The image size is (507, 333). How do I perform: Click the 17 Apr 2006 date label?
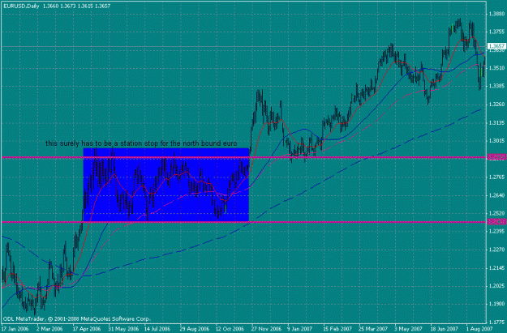86,329
